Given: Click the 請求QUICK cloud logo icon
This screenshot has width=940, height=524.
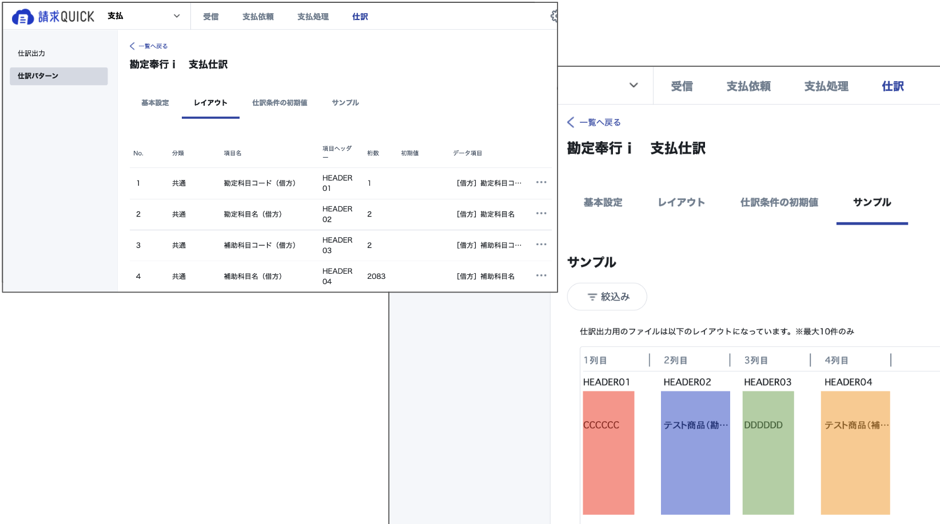Looking at the screenshot, I should pos(23,17).
